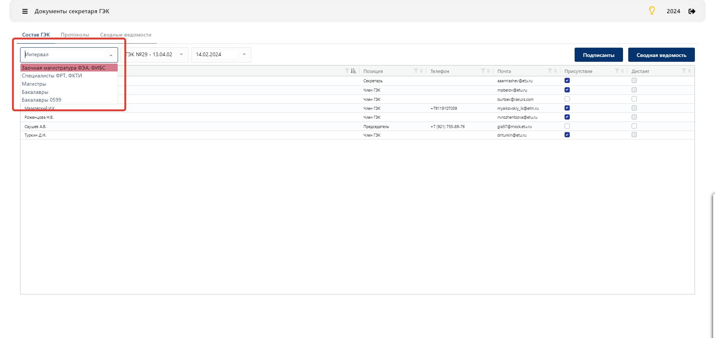Click the logout icon beside 2024
Viewport: 715px width, 338px height.
pyautogui.click(x=692, y=12)
